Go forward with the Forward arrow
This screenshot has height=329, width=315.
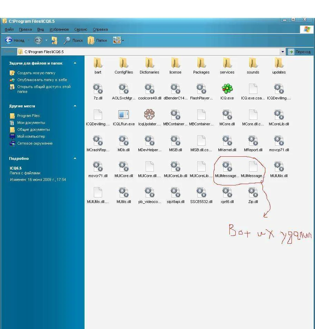[38, 40]
